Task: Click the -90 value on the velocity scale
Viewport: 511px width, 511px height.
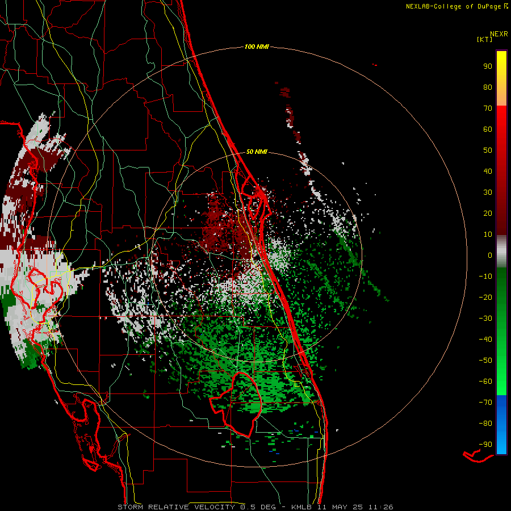Action: 485,445
